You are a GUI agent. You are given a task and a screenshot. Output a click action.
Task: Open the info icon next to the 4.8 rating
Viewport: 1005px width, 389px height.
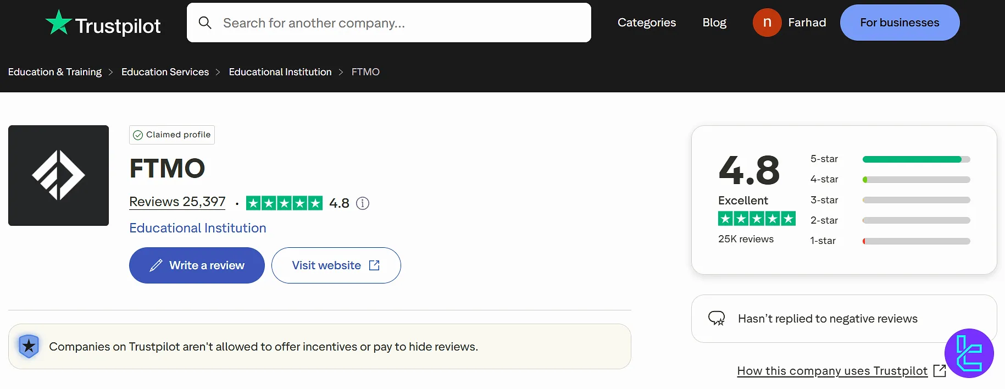click(x=362, y=203)
